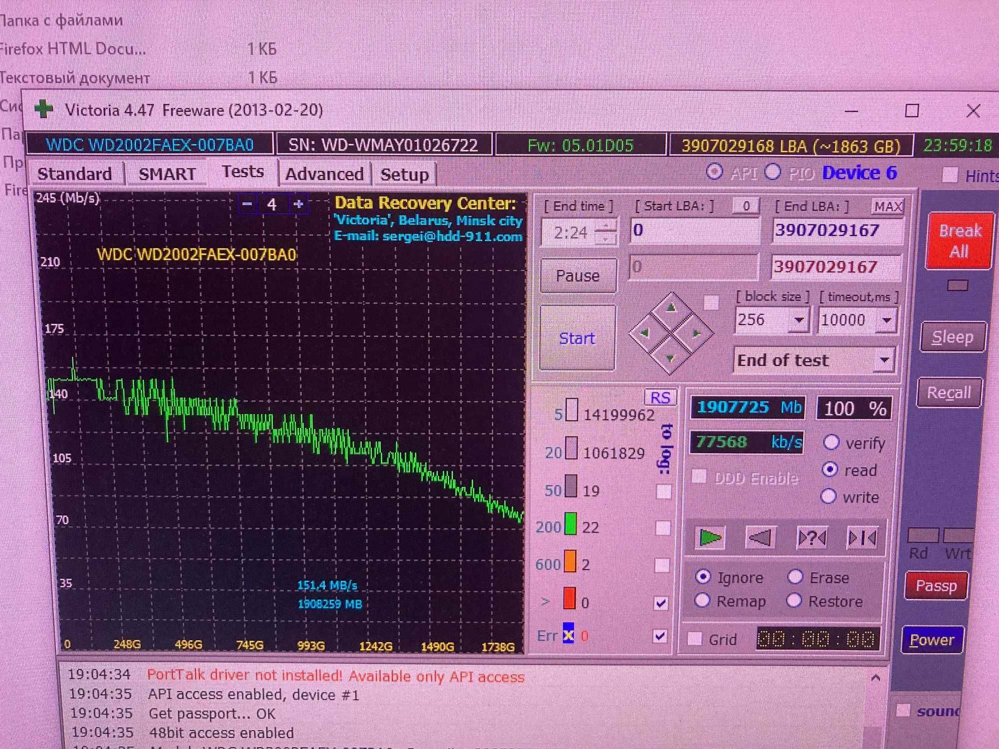Click the green play-forward scan direction button
The image size is (999, 749).
coord(710,538)
